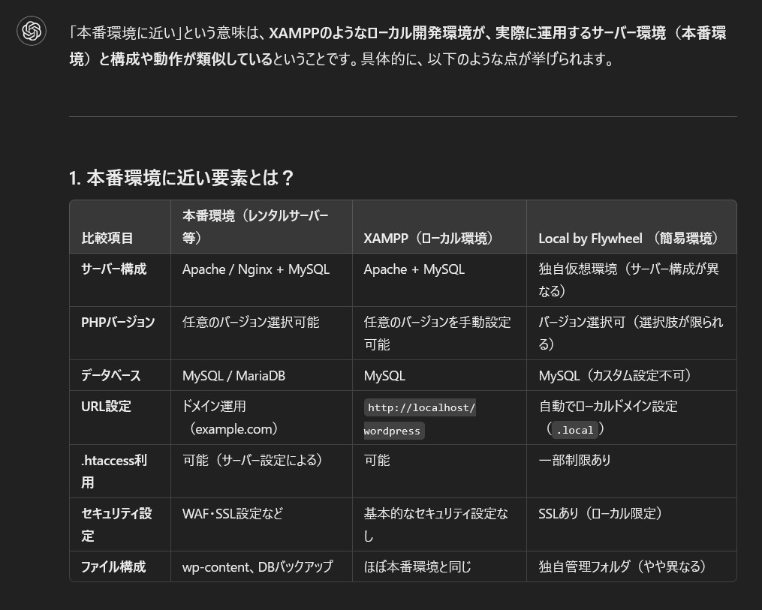Click the http://localhost/wordpress code snippet

(x=419, y=419)
